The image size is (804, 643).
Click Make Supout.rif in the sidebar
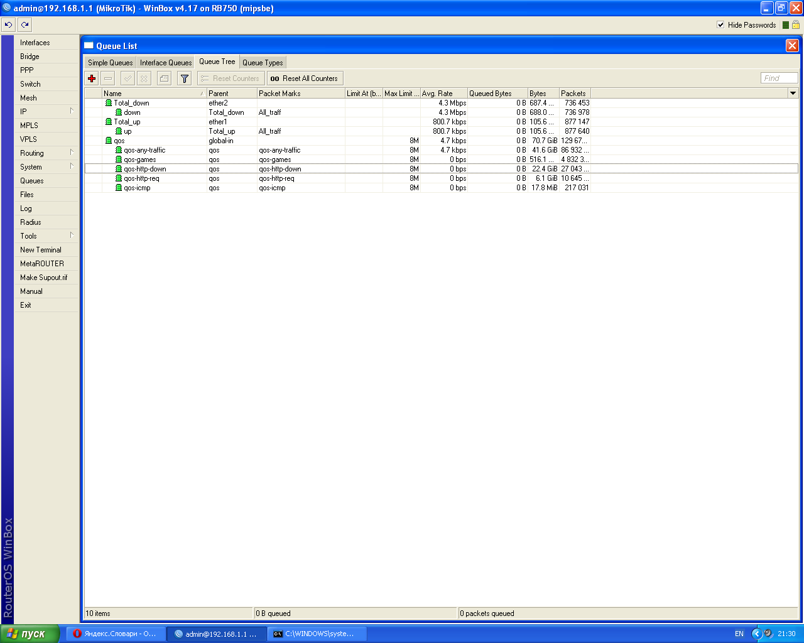pos(47,278)
